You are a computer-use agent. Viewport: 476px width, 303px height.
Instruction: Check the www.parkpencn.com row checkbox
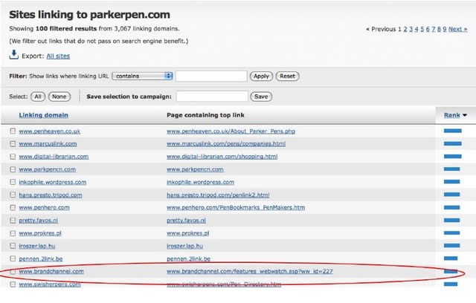point(13,169)
